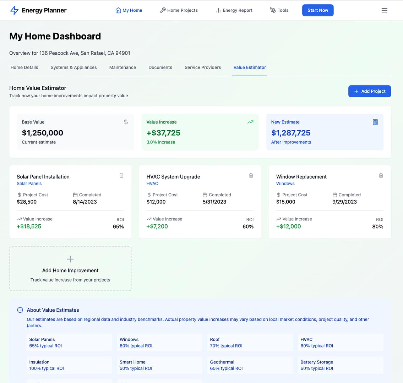The image size is (403, 383).
Task: Click the Solar Panels 65% typical ROI tile
Action: 69,343
